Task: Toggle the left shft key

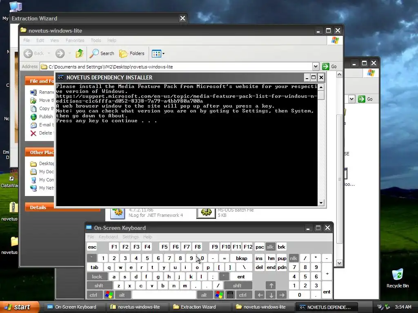Action: [99, 286]
